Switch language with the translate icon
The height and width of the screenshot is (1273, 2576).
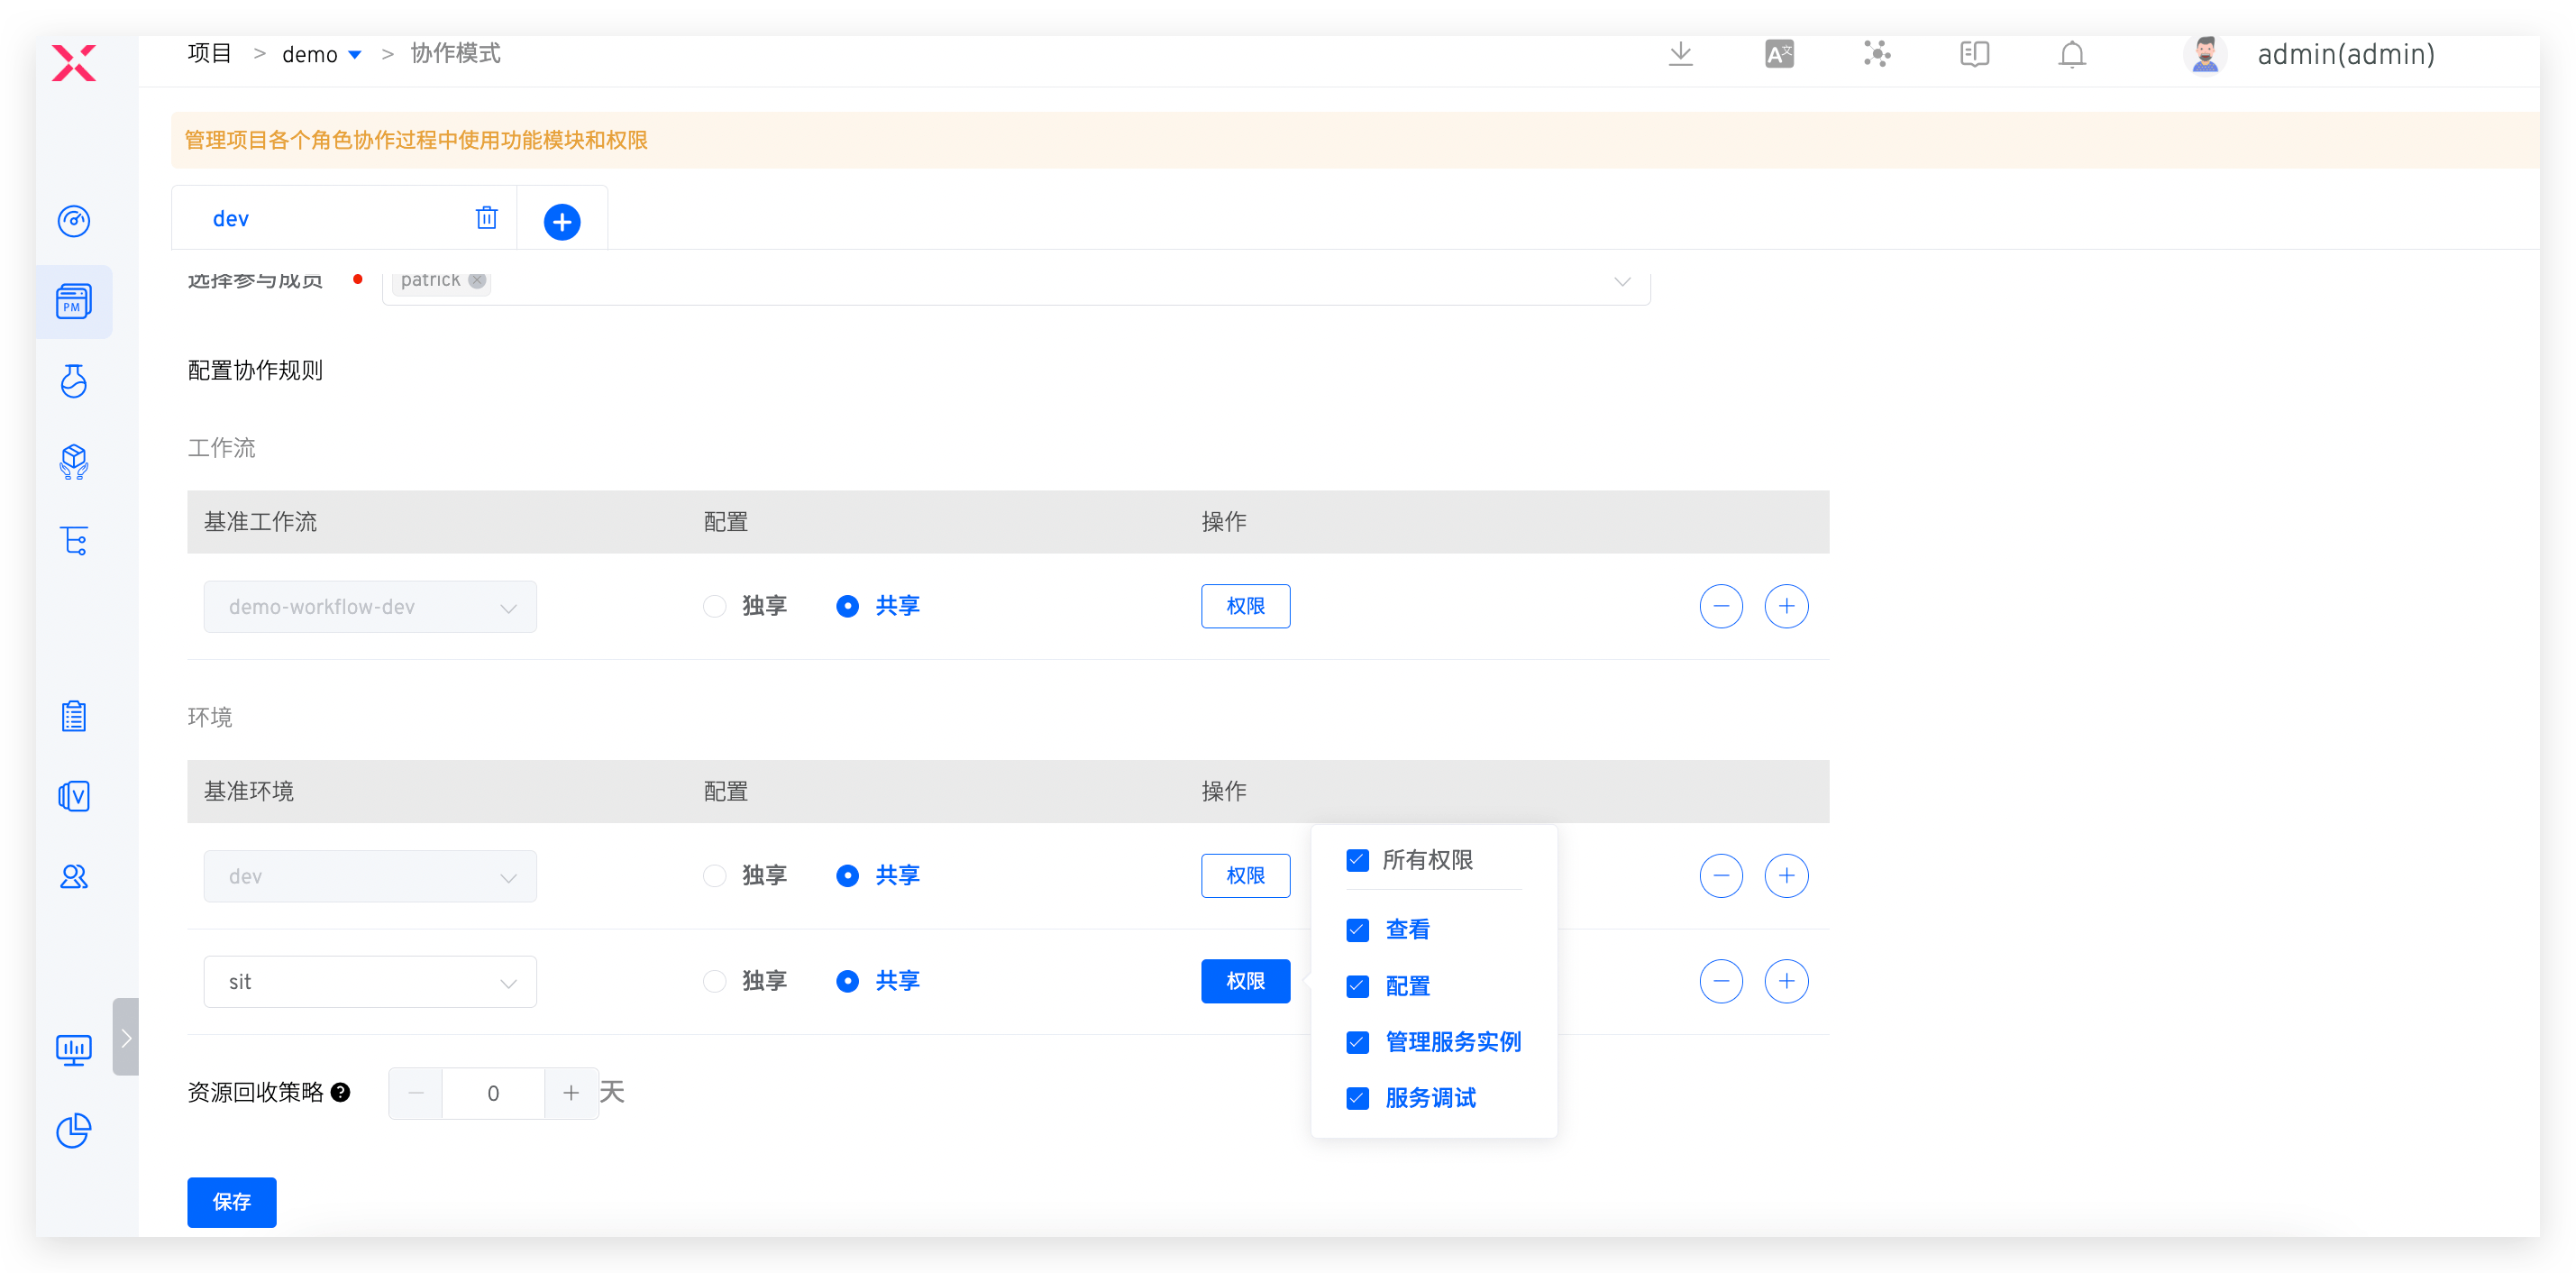(x=1779, y=54)
